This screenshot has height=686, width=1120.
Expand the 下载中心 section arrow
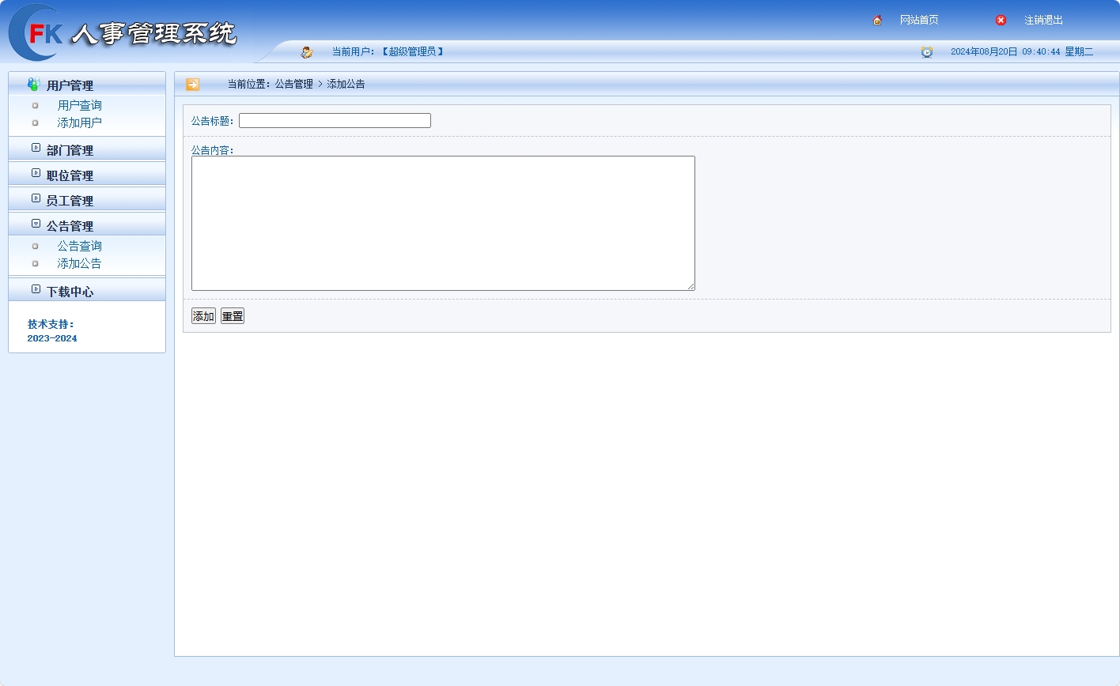click(36, 289)
